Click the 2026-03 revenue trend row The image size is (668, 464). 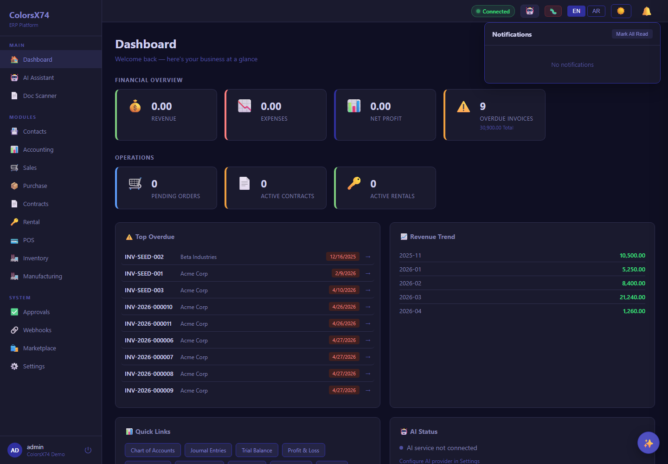coord(522,297)
